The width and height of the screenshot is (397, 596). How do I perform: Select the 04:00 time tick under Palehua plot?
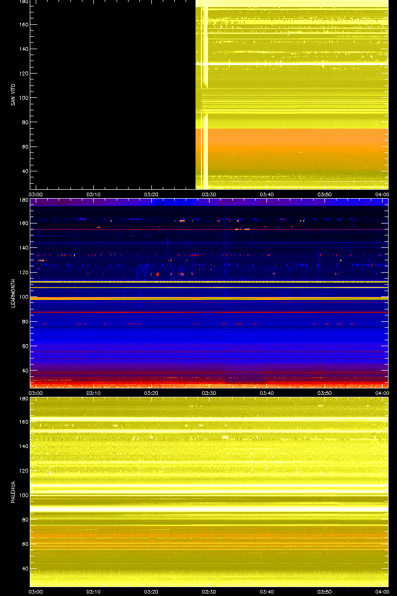click(382, 592)
